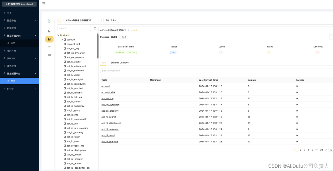Select act_ru_deadletter_job in the tree
This screenshot has width=333, height=171.
tap(78, 168)
